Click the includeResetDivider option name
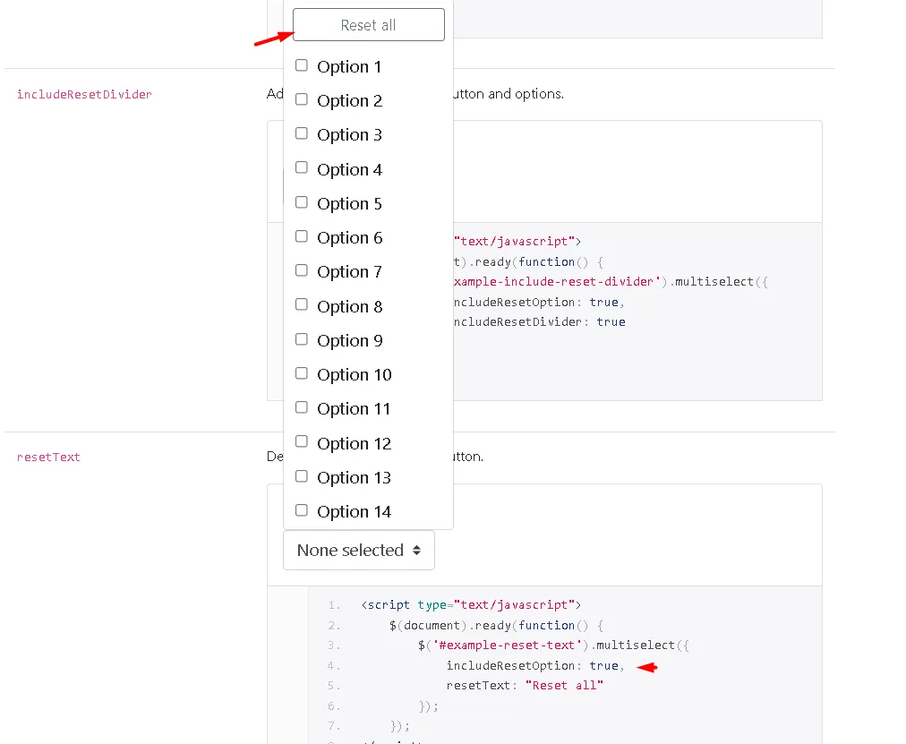 click(x=84, y=94)
